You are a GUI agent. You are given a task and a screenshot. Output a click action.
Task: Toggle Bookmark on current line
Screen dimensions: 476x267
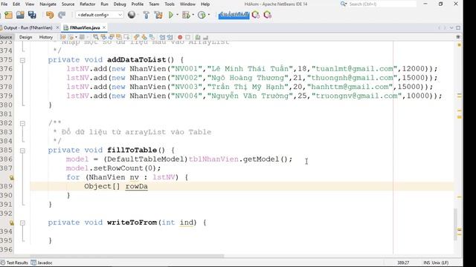click(x=152, y=37)
